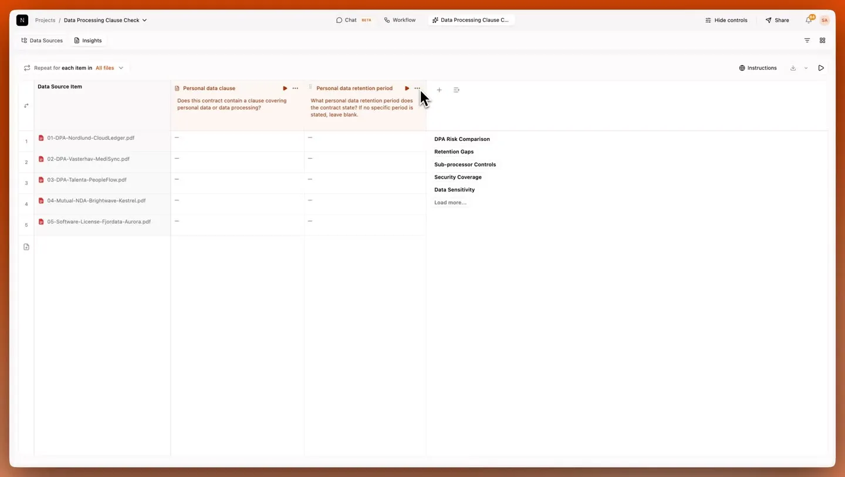Viewport: 845px width, 477px height.
Task: Open the Personal data clause column menu
Action: point(295,88)
